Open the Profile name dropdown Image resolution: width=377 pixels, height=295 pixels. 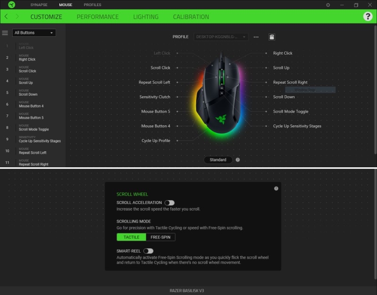(x=221, y=37)
